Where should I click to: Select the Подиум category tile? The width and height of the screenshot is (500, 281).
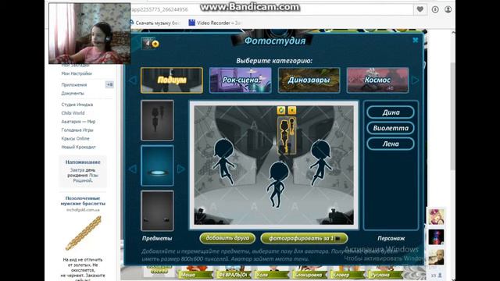[172, 80]
